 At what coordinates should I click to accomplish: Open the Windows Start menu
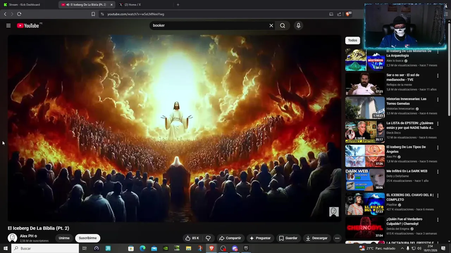pyautogui.click(x=5, y=248)
